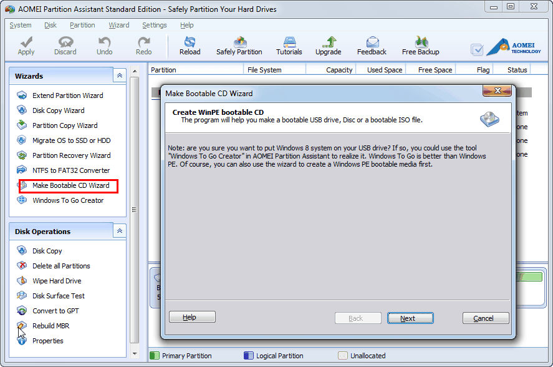Open the Partition menu

82,25
